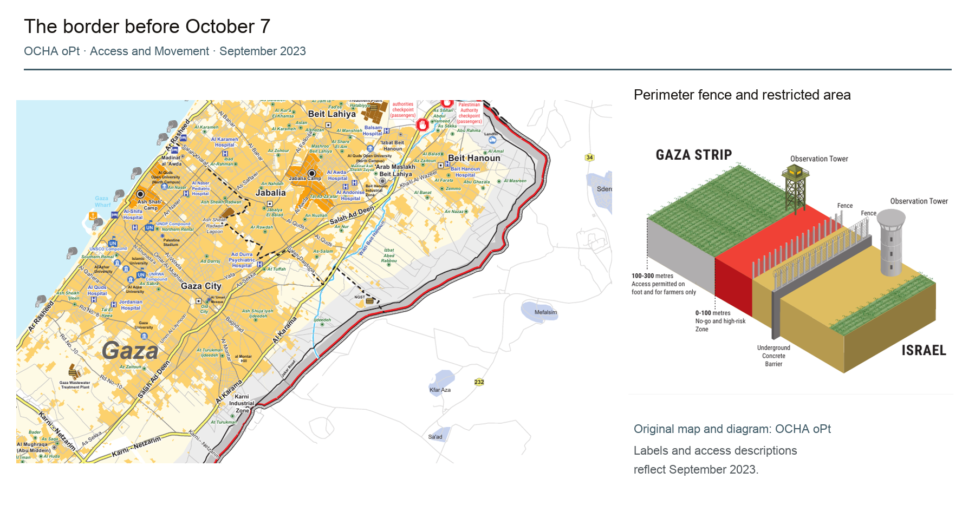This screenshot has width=975, height=525.
Task: Click the Bait Hanoun Hospital H icon
Action: tap(447, 164)
